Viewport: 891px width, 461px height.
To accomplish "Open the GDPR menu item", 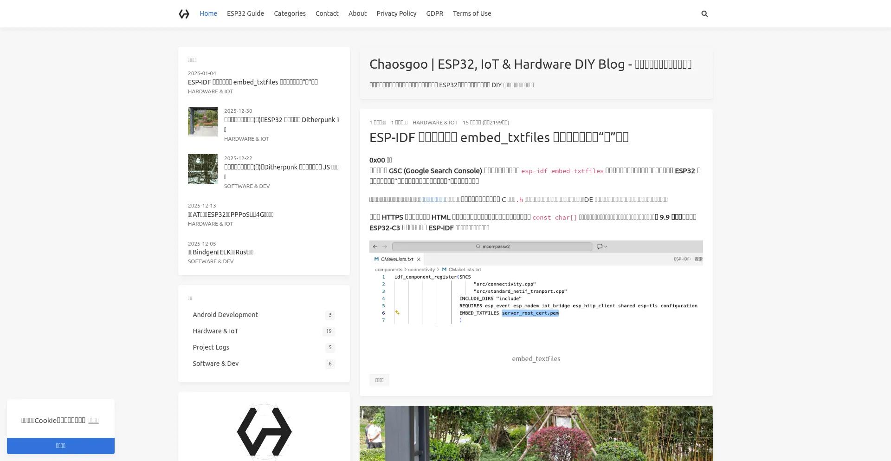I will (435, 13).
